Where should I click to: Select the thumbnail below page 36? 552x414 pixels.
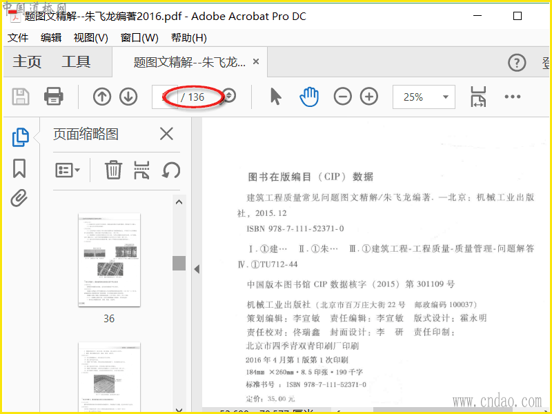[x=109, y=377]
